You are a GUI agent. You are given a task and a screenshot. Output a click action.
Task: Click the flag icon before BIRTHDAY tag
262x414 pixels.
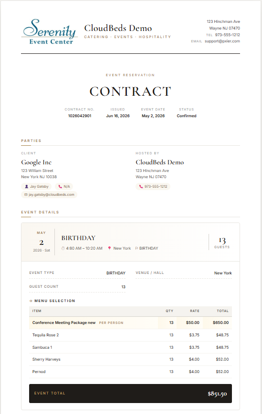(x=136, y=248)
